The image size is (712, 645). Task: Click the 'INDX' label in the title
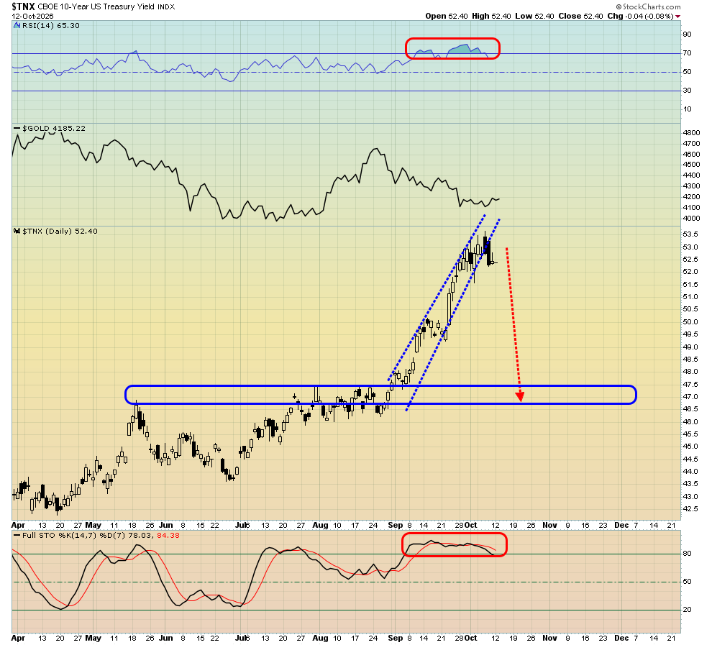(x=166, y=6)
